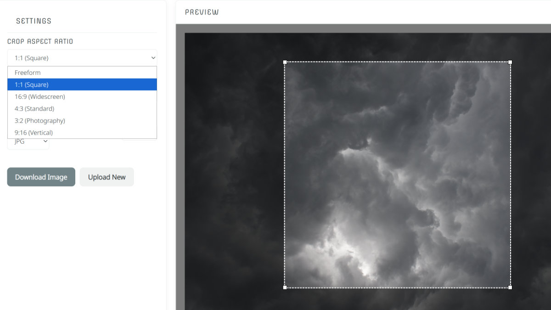Click the bottom-right crop corner handle

click(510, 287)
